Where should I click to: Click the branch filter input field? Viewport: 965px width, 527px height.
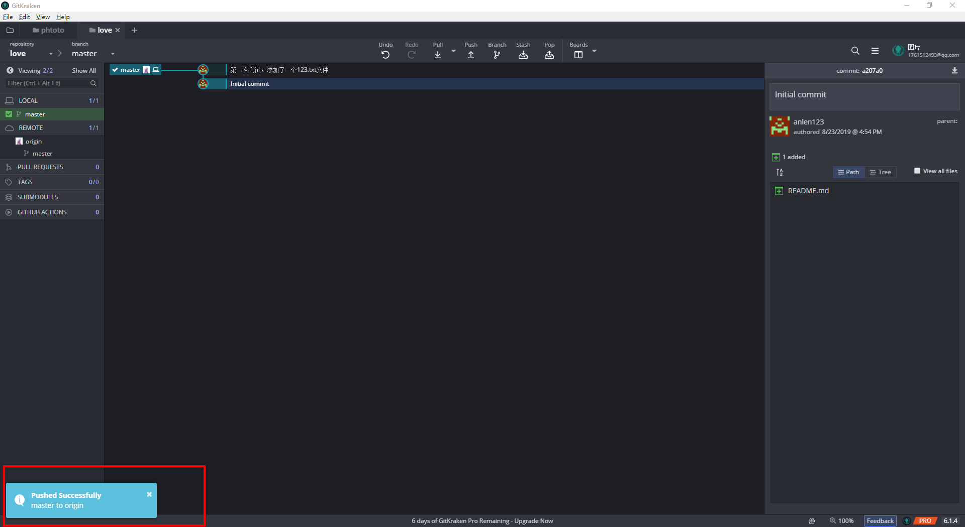(x=48, y=83)
